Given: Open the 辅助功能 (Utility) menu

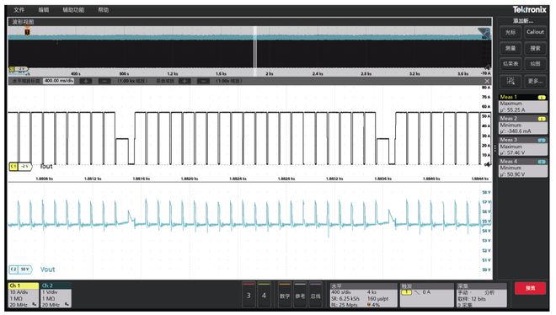Looking at the screenshot, I should (x=73, y=10).
